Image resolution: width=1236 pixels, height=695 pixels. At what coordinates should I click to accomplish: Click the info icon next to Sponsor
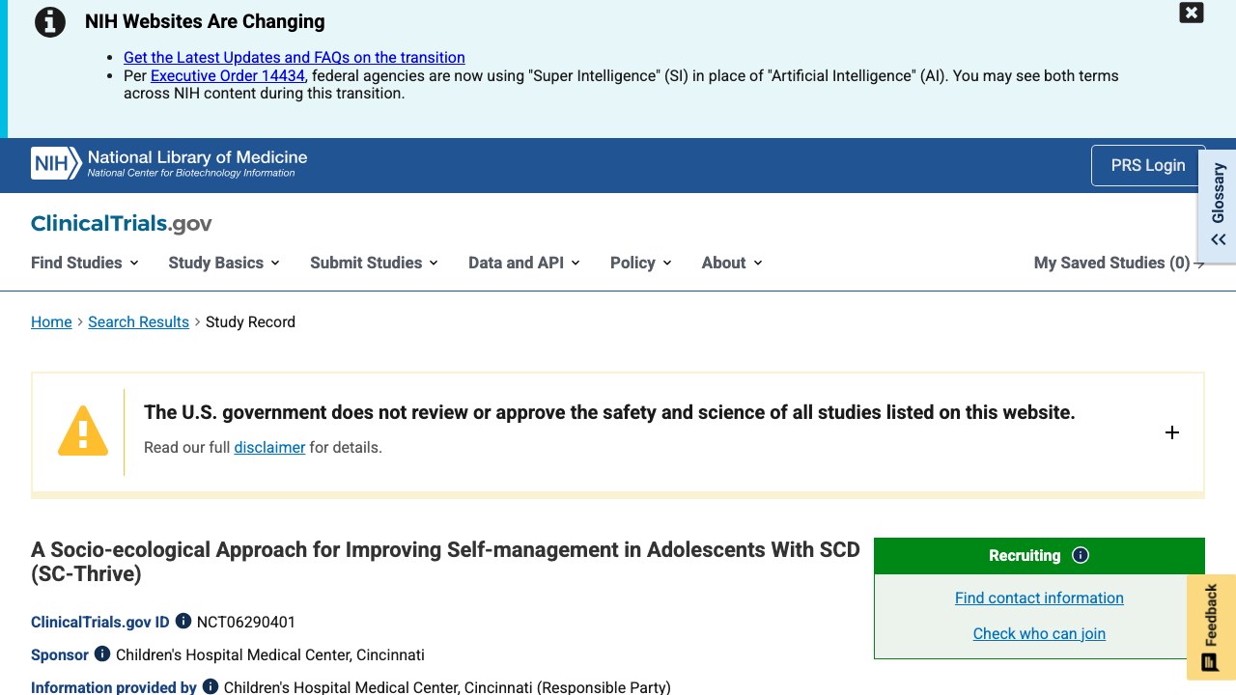[102, 654]
